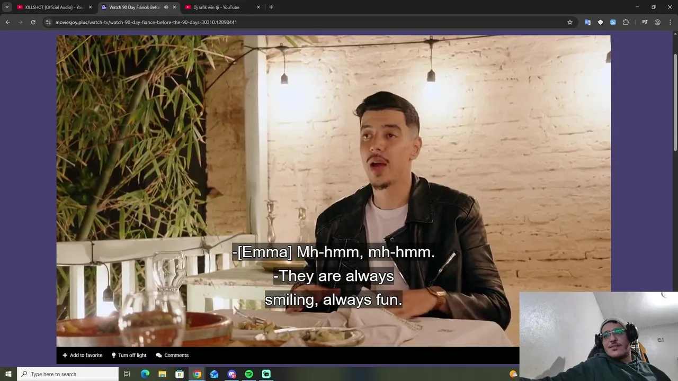Screen dimensions: 678x381
Task: Open the Extensions puzzle menu
Action: point(626,22)
